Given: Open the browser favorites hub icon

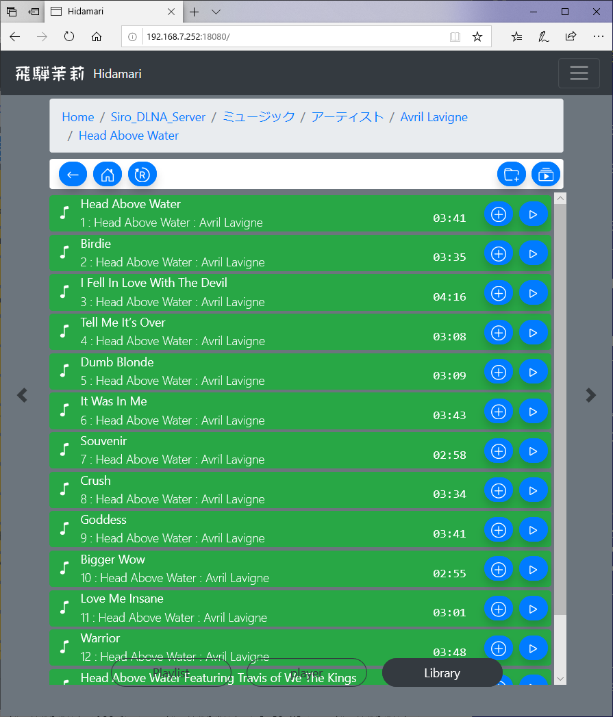Looking at the screenshot, I should [516, 36].
